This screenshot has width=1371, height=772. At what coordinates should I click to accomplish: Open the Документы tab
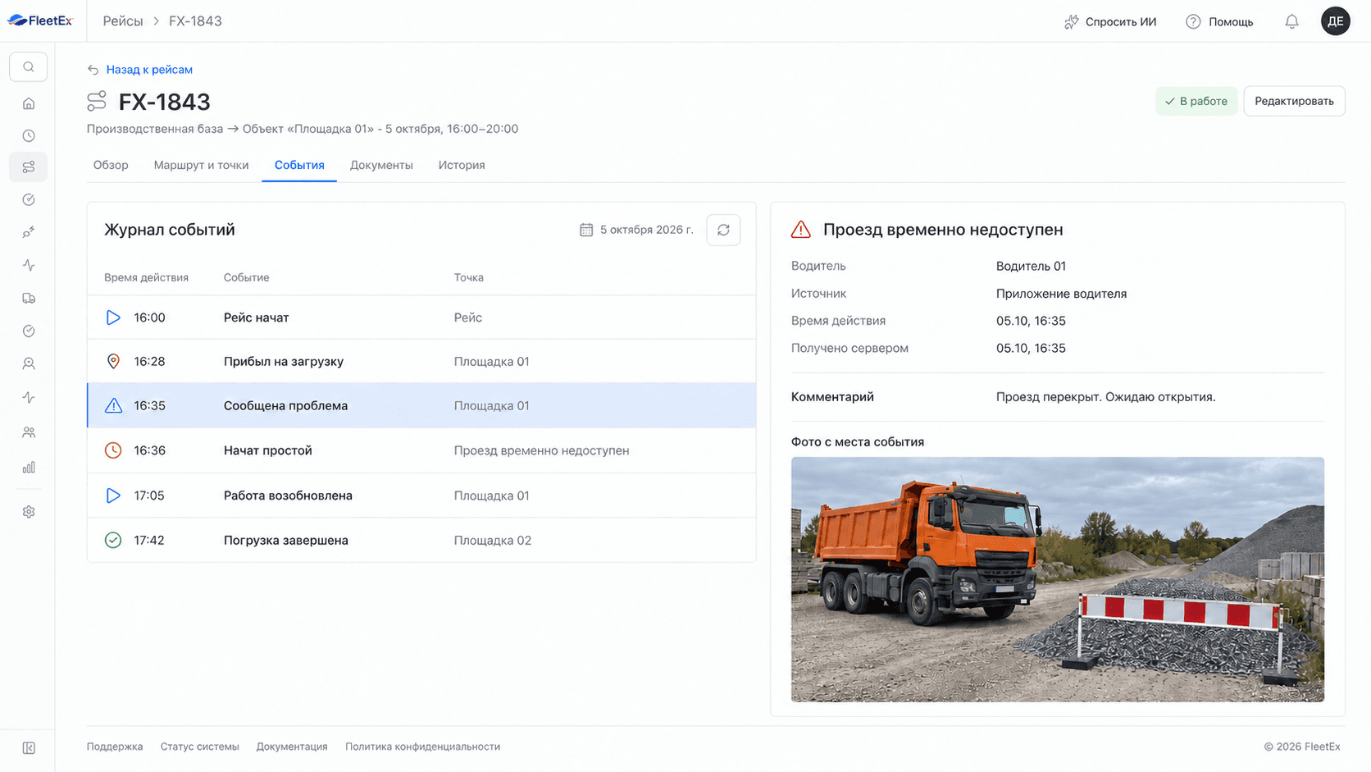tap(381, 165)
